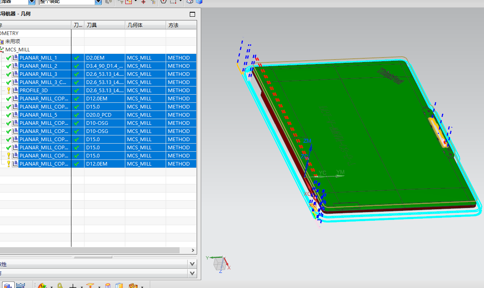Sort by the 刀具 column header
The height and width of the screenshot is (288, 484).
[x=104, y=25]
